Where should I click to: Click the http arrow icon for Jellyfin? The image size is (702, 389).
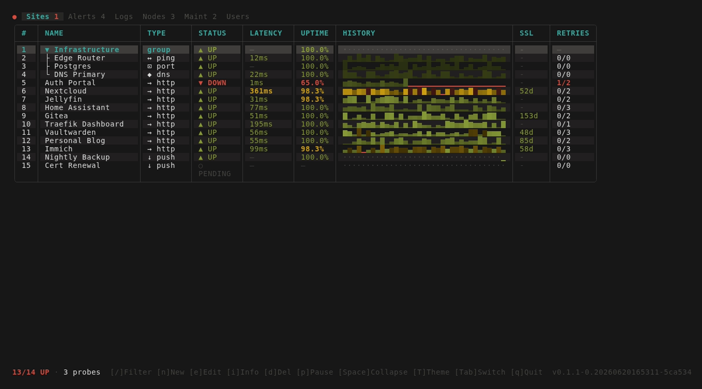(149, 99)
